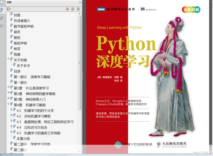Click the bookmark icon beside 致谢
Screen dimensions: 213x156
pyautogui.click(x=11, y=54)
